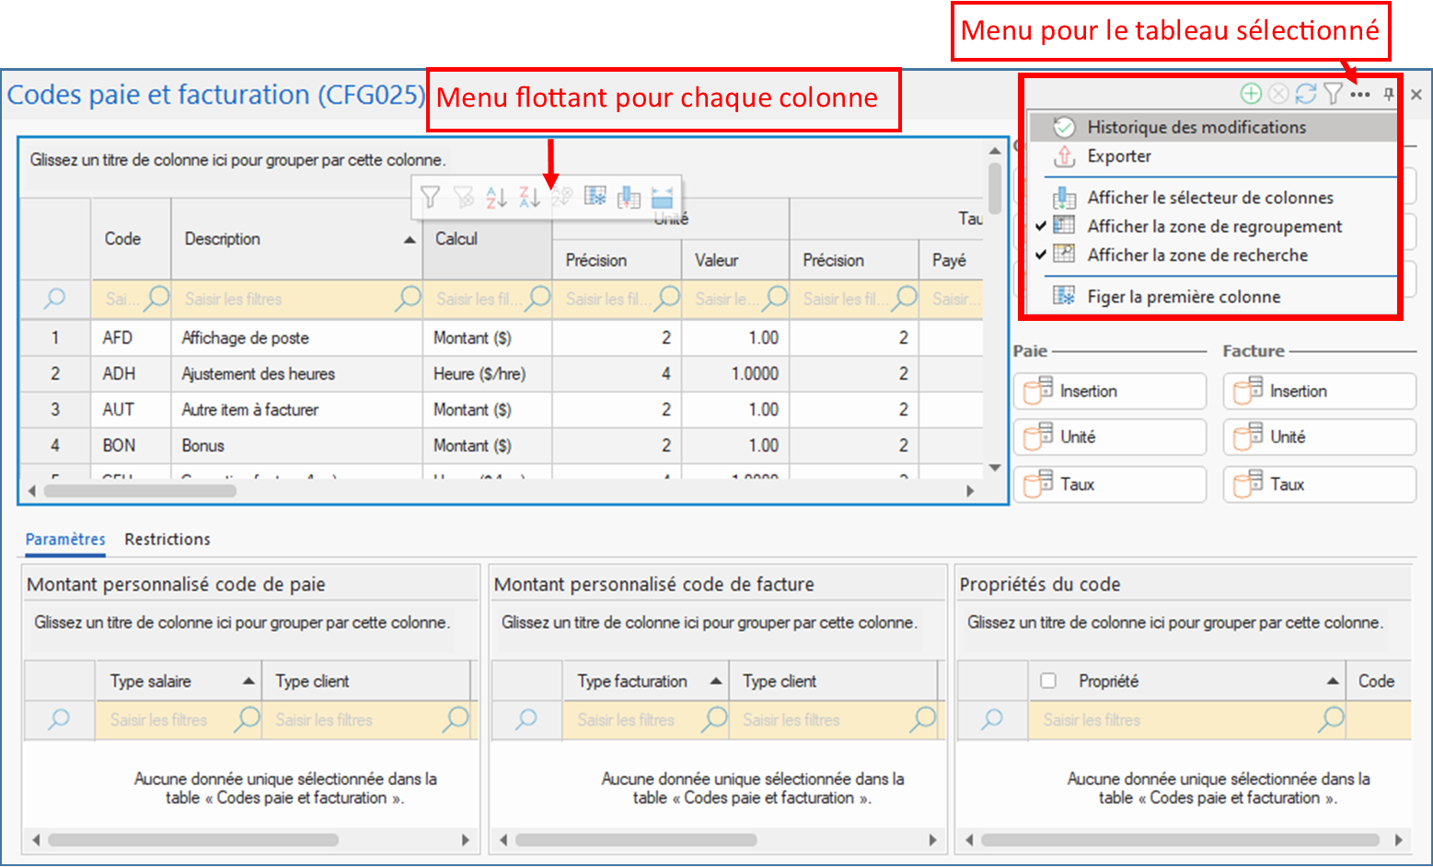The image size is (1433, 867).
Task: Sort ascending A-Z in floating menu
Action: (496, 197)
